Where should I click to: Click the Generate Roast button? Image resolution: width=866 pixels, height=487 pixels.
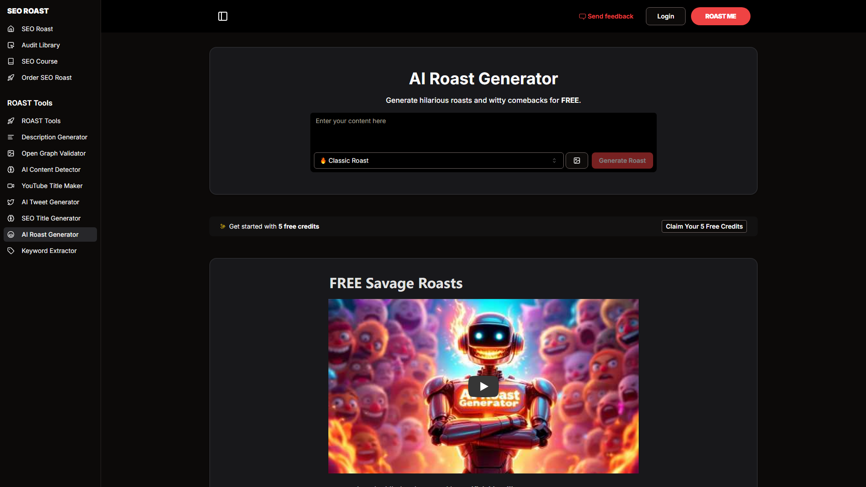coord(622,160)
